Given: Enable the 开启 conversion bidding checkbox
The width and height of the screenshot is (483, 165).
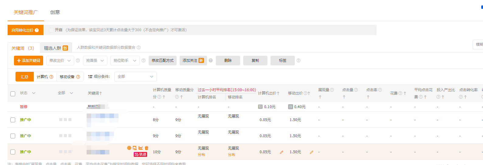Looking at the screenshot, I should [51, 30].
